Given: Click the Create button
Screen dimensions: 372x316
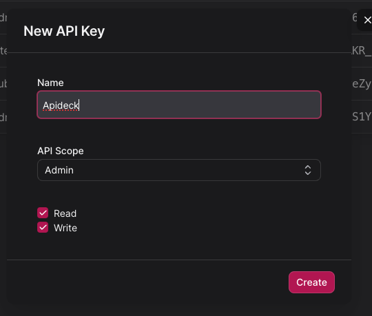Looking at the screenshot, I should pos(311,282).
